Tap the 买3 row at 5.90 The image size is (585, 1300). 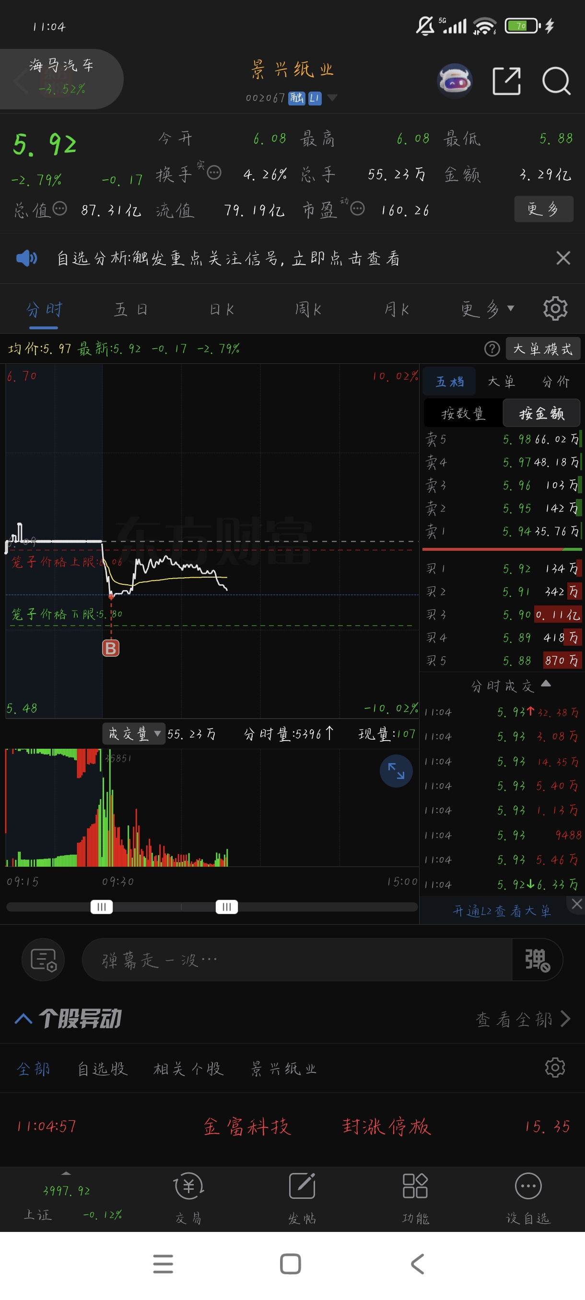[503, 614]
